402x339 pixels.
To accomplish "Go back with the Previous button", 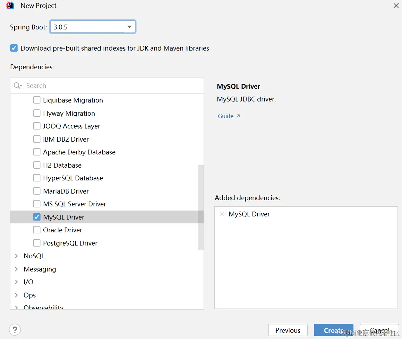I will click(288, 330).
